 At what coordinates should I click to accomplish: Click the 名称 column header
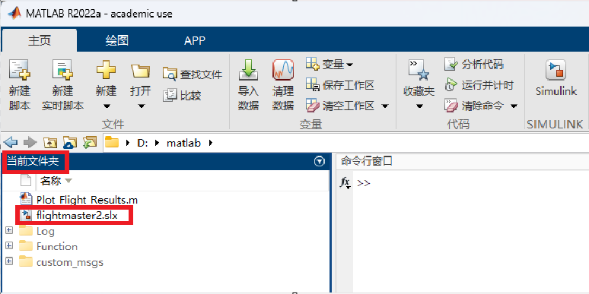point(51,181)
